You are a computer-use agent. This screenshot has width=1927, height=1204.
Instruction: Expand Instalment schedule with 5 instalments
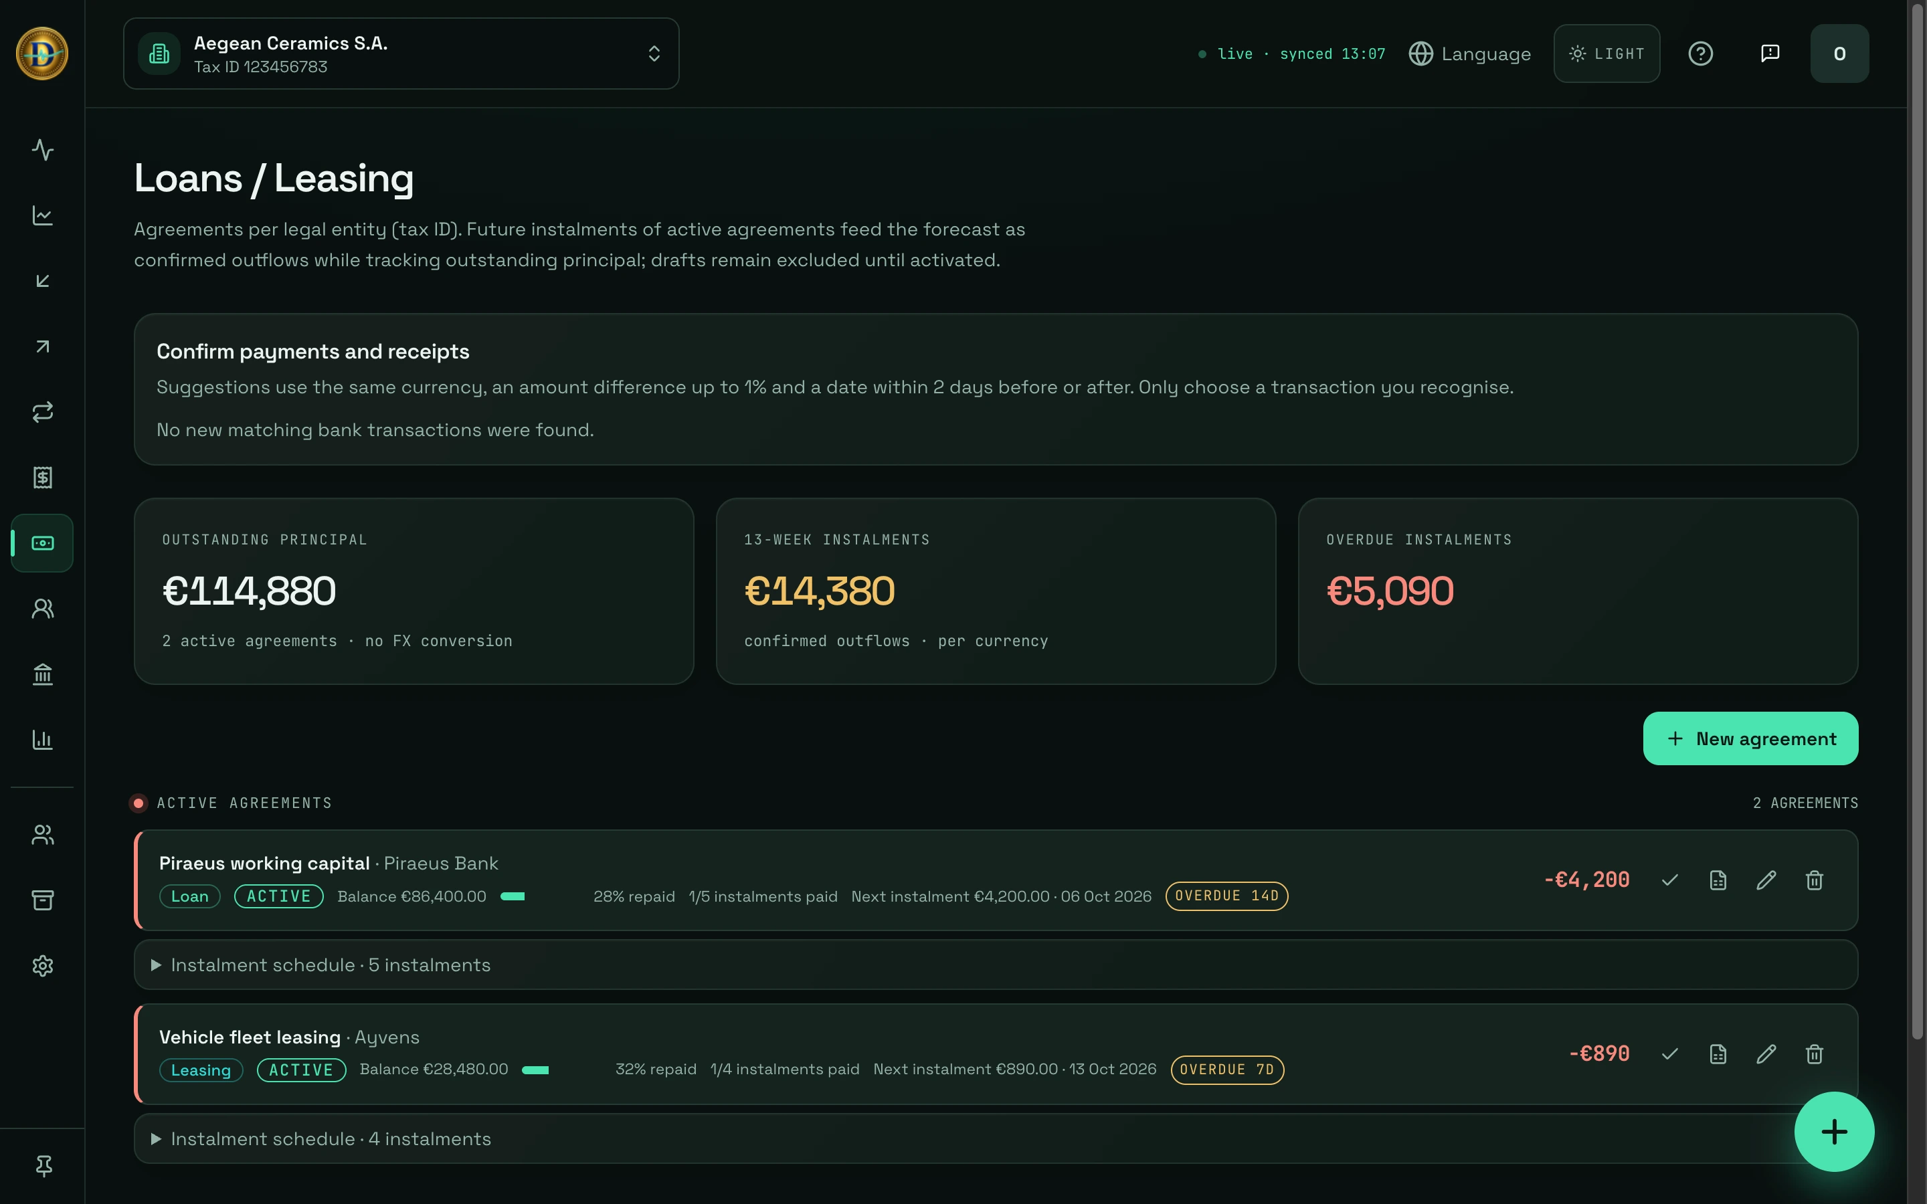[x=996, y=965]
